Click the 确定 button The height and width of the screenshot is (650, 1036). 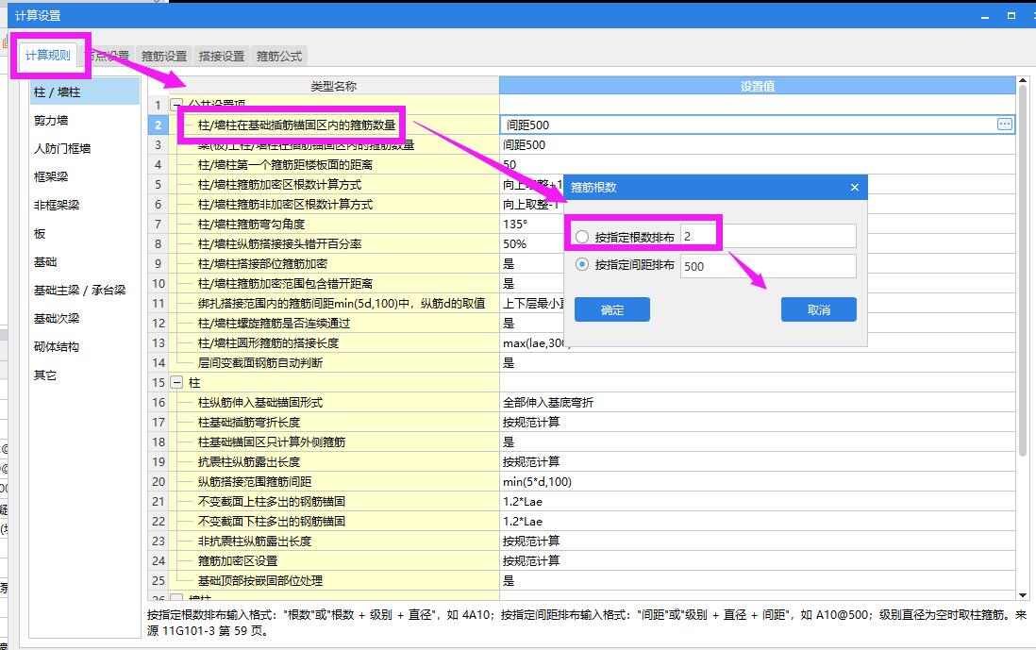pos(611,309)
